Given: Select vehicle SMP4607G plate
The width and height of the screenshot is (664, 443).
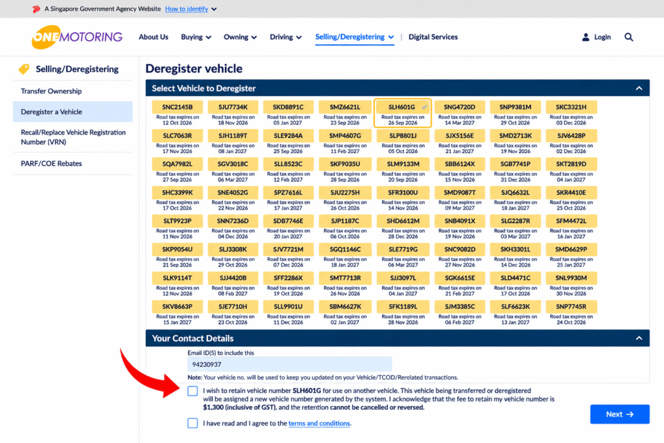Looking at the screenshot, I should 345,136.
